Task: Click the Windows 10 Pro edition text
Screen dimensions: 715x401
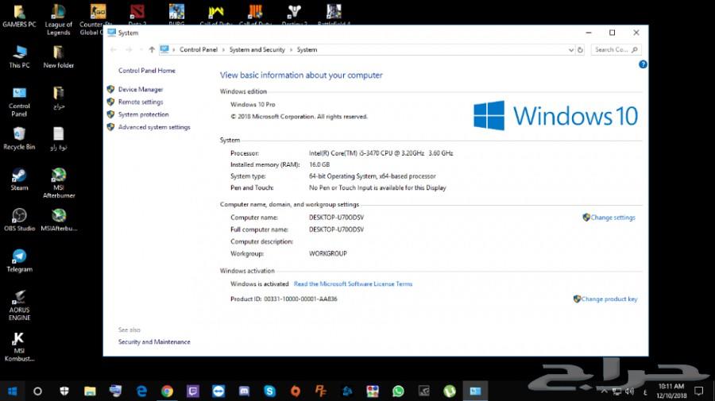Action: pos(253,104)
